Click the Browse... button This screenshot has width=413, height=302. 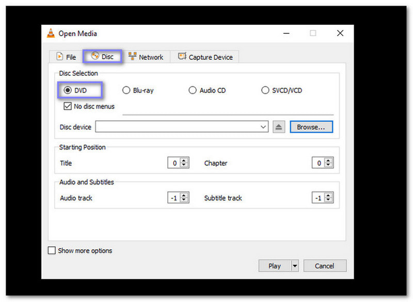[x=311, y=127]
